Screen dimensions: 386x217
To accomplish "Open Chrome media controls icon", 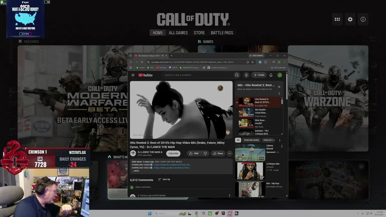I will (274, 62).
